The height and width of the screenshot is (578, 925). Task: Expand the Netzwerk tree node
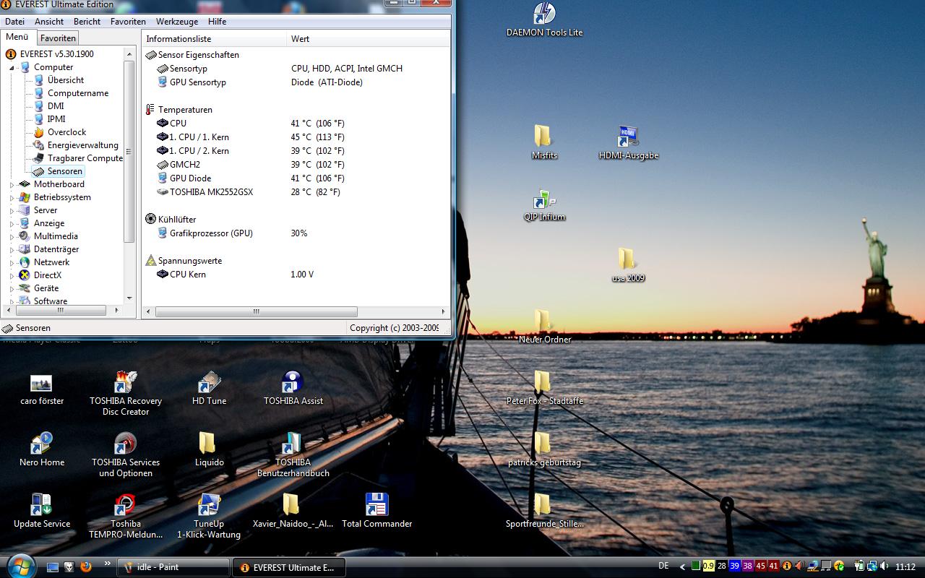pos(12,262)
